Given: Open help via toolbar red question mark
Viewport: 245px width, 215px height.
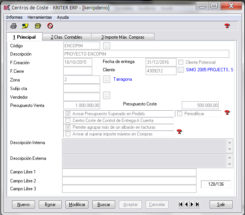Looking at the screenshot, I should tap(227, 26).
